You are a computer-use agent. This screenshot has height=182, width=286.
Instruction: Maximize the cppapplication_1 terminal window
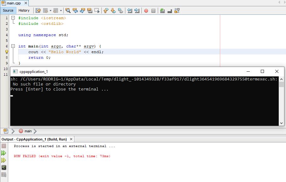[262, 71]
